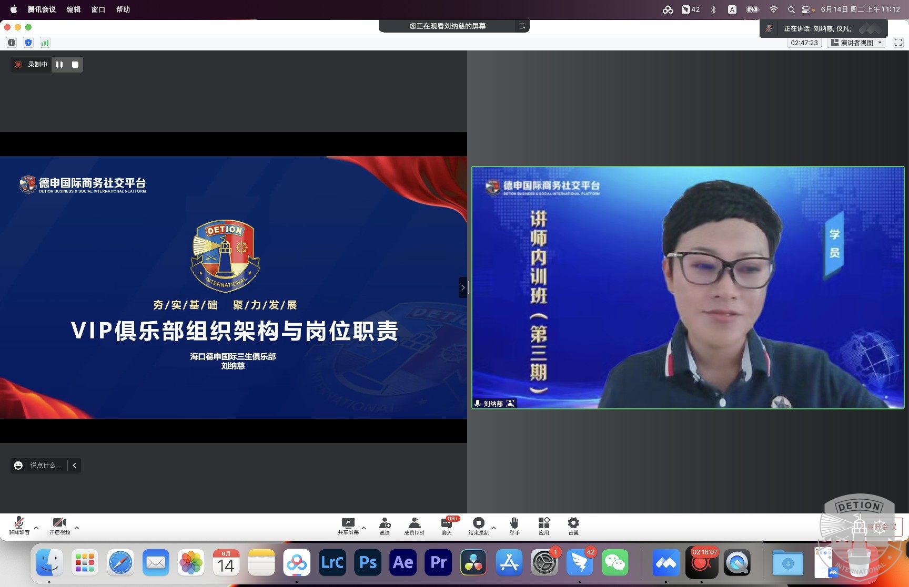Viewport: 909px width, 587px height.
Task: Open the 腾讯会议 application menu
Action: [x=42, y=9]
